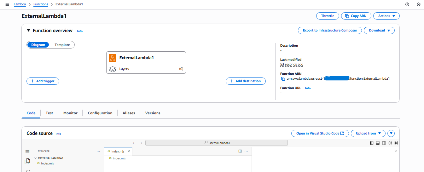This screenshot has height=172, width=424.
Task: Click the Last modified 53 seconds ago text
Action: pos(292,64)
